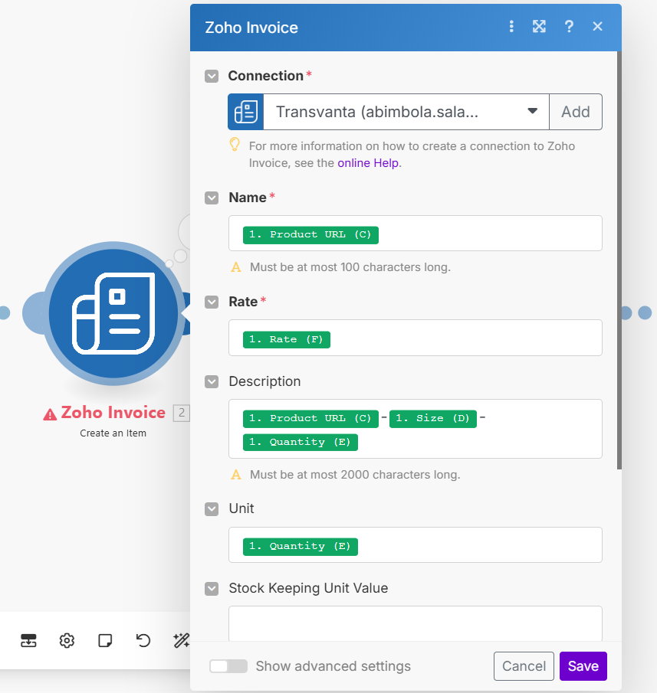Collapse the Description field chevron
Image resolution: width=657 pixels, height=693 pixels.
[212, 381]
